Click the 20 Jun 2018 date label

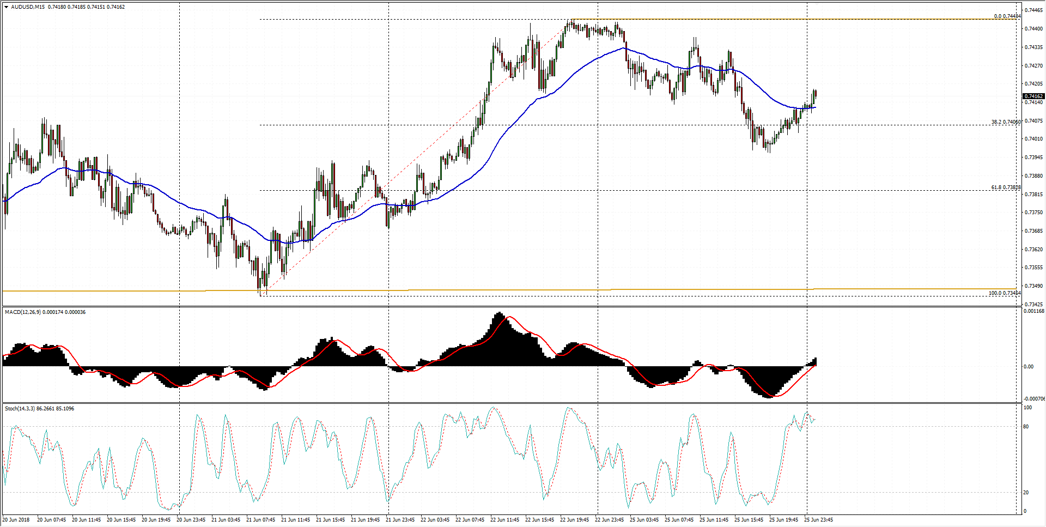tap(16, 520)
